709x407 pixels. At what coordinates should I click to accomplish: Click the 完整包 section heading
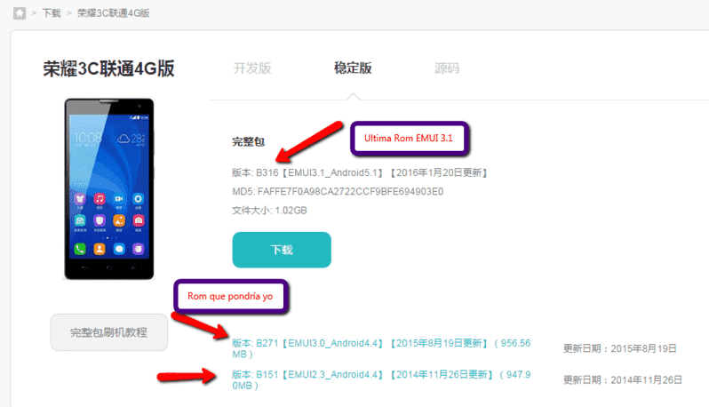tap(248, 142)
